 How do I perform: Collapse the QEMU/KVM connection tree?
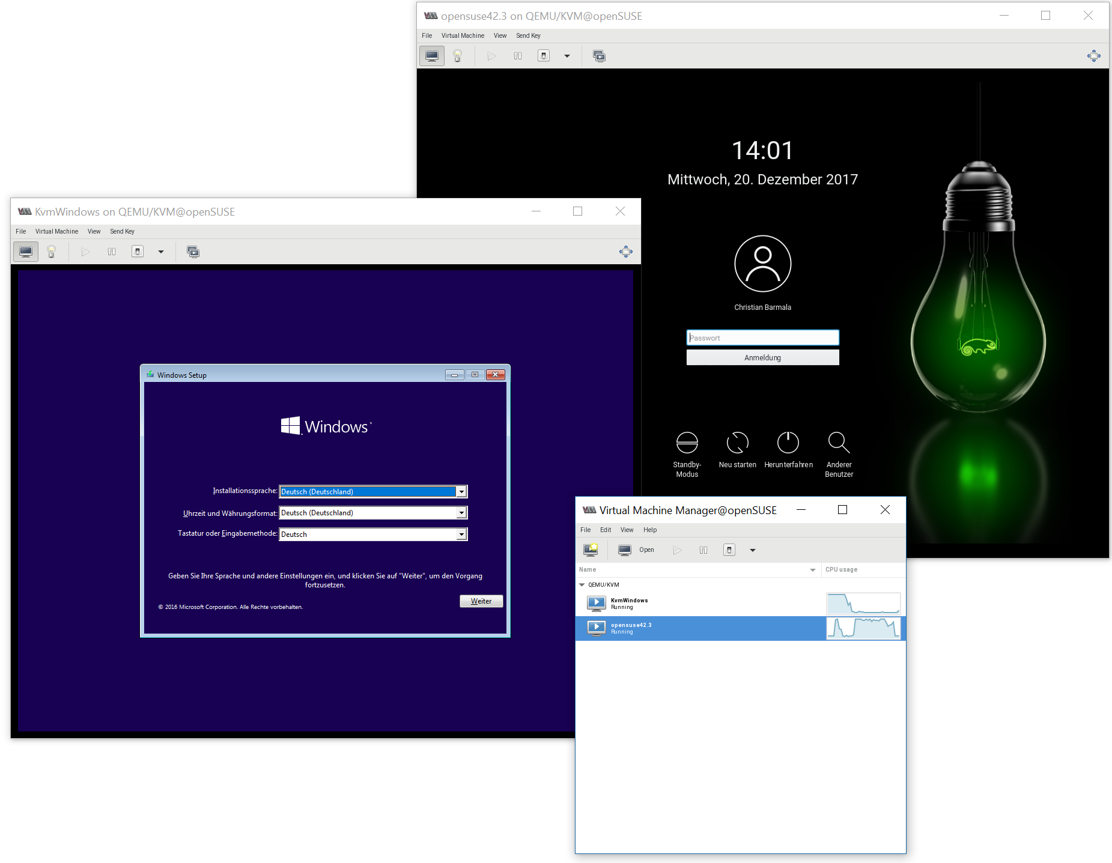pyautogui.click(x=582, y=584)
